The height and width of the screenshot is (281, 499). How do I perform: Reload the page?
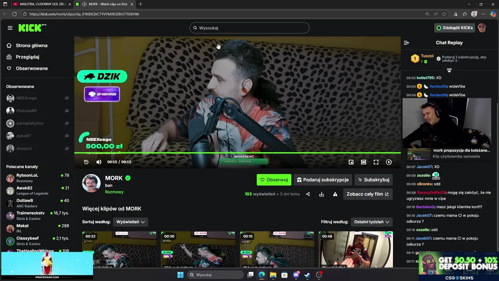pos(14,14)
